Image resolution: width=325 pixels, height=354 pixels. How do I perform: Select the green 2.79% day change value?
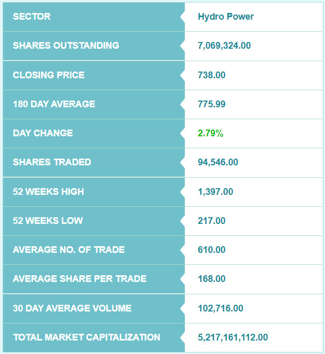tap(210, 133)
